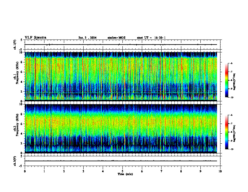Click the "2" kHz tick of ch.1 spectrogram
Screen dimensions: 248x192
click(x=22, y=92)
